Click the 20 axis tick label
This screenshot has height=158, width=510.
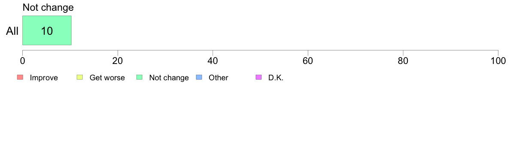click(118, 61)
